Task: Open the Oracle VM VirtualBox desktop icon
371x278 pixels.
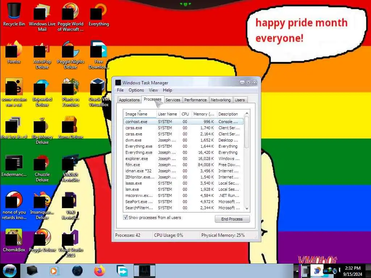Action: pos(99,92)
